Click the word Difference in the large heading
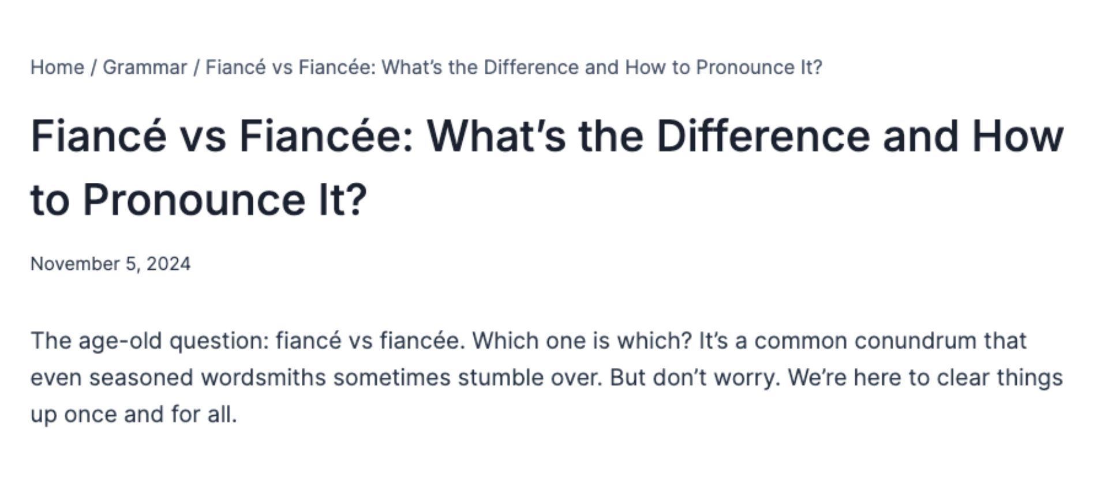This screenshot has height=489, width=1108. (x=763, y=136)
